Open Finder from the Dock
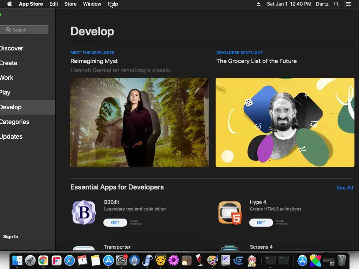The image size is (359, 269). [x=17, y=260]
